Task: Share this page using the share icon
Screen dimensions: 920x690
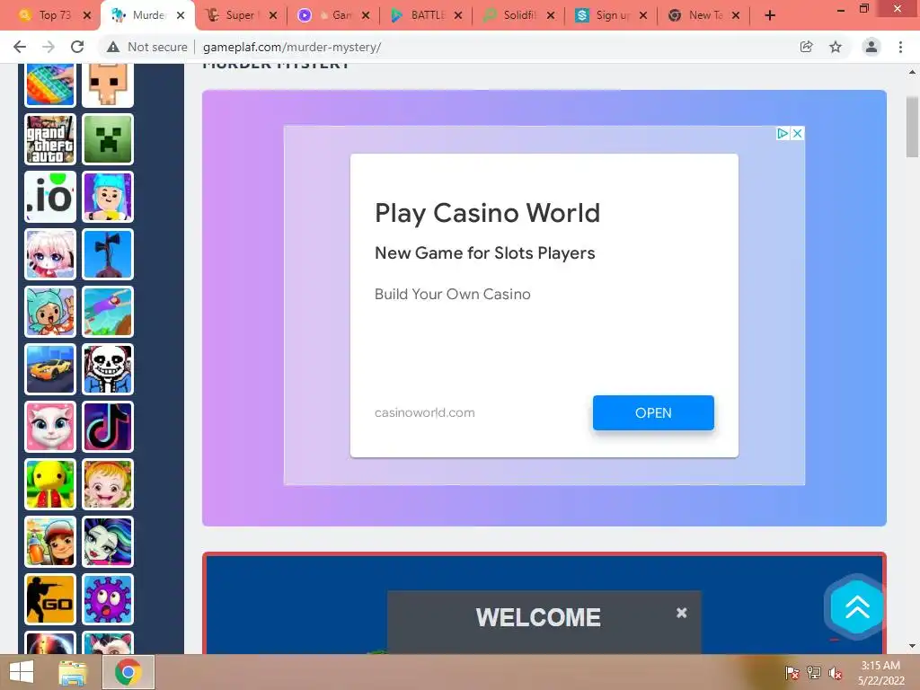Action: coord(806,47)
